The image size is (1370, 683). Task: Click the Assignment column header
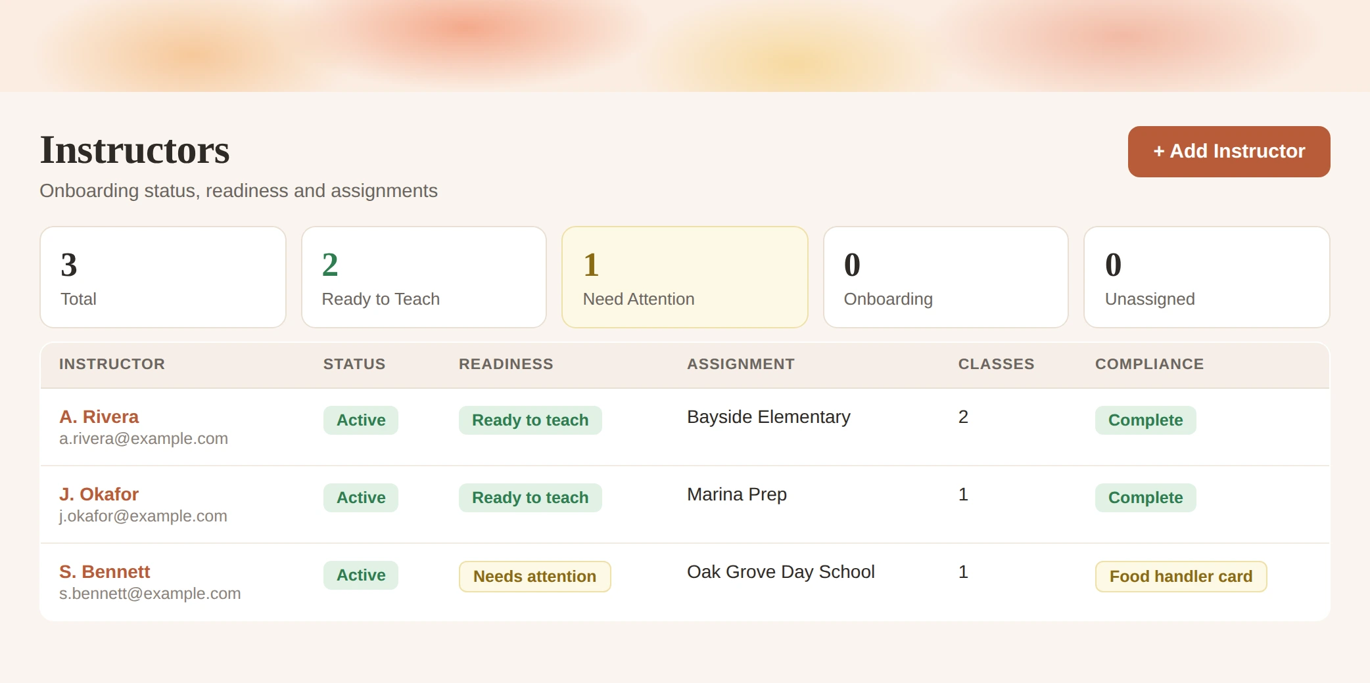coord(741,364)
